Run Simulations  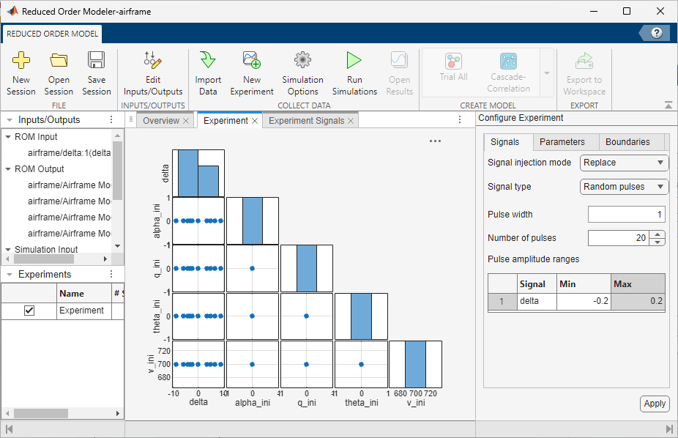pyautogui.click(x=354, y=71)
